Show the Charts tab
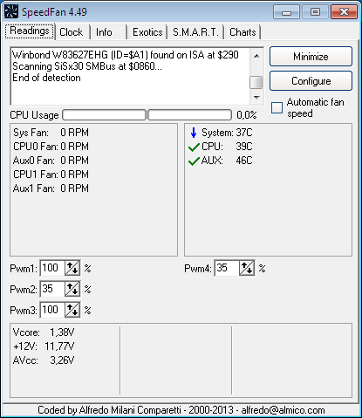362x418 pixels. point(242,32)
